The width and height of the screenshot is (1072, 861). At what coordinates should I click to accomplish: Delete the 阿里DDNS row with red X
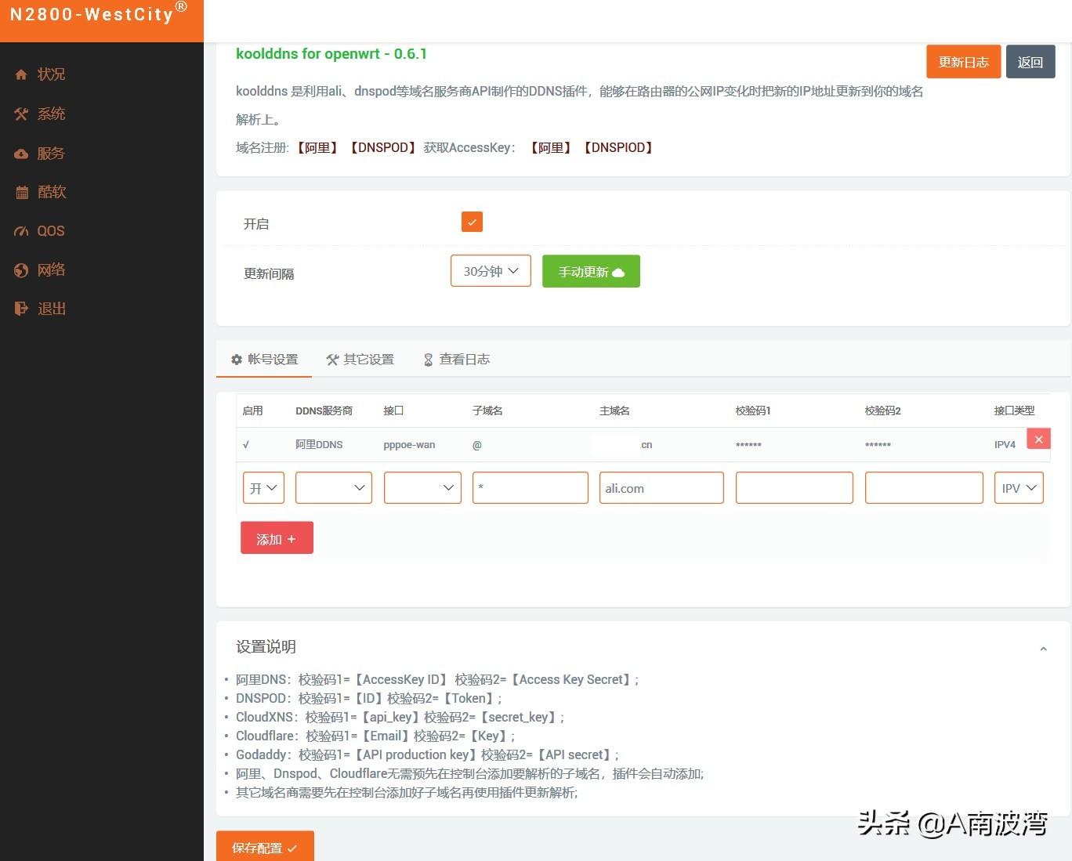[x=1038, y=440]
